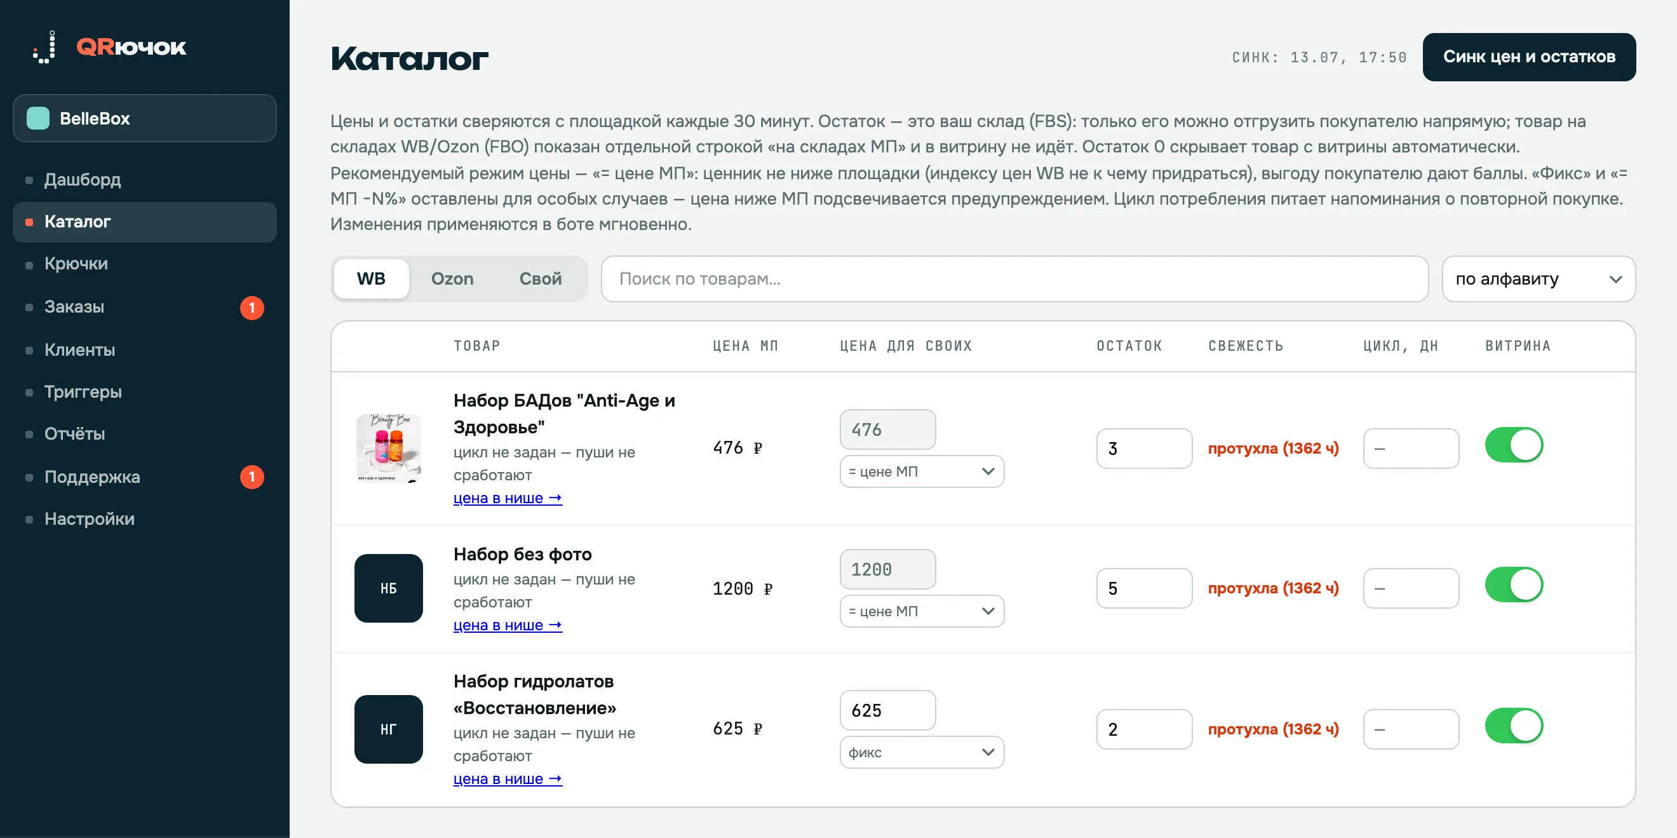Click the НБ placeholder product icon
The image size is (1677, 838).
389,588
